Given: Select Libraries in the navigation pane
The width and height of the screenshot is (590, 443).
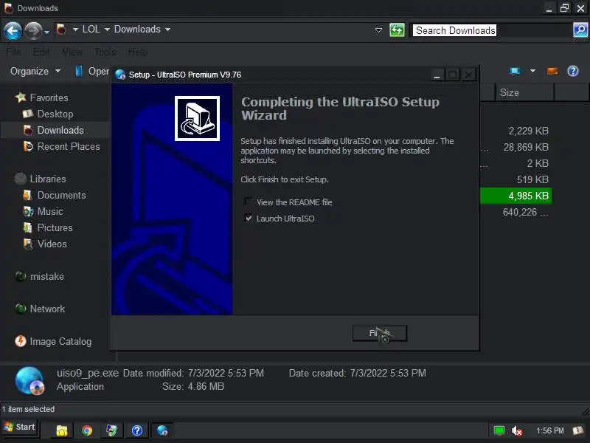Looking at the screenshot, I should click(x=48, y=179).
